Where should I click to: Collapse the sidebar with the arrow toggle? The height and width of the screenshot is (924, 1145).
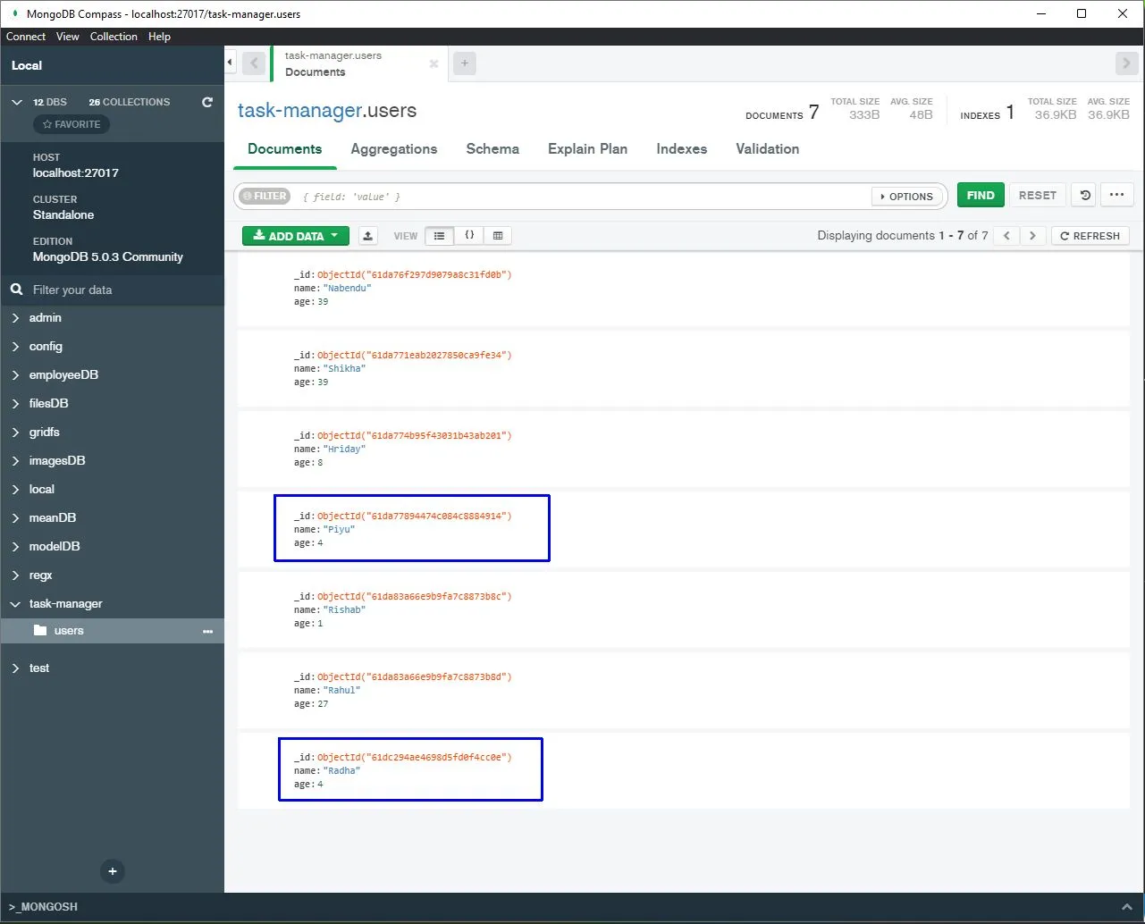tap(230, 63)
